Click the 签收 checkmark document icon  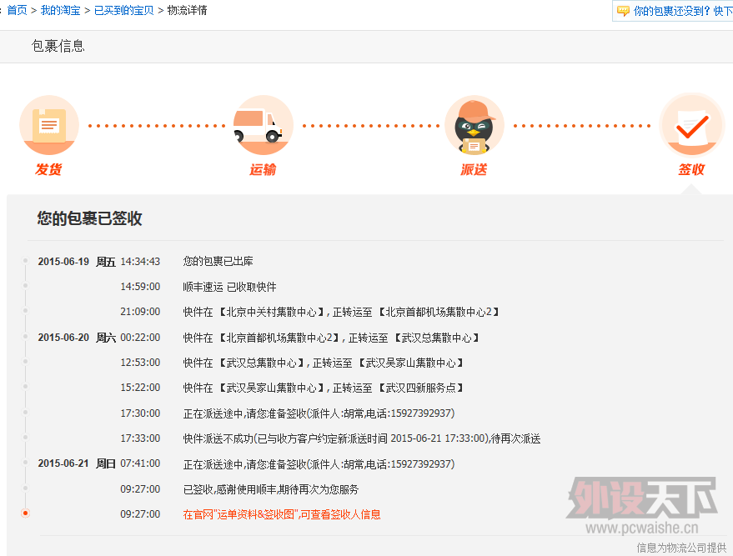pos(691,125)
